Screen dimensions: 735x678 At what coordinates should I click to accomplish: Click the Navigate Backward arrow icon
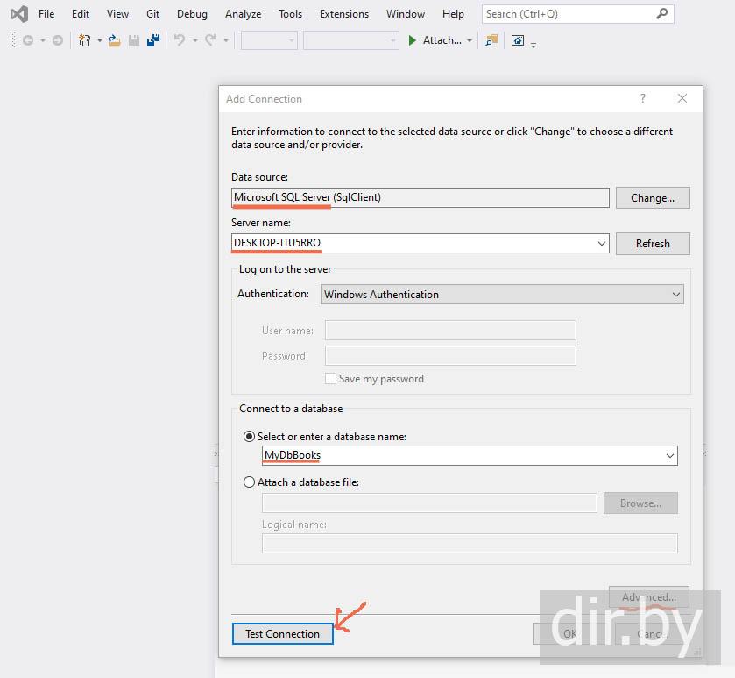(x=28, y=41)
